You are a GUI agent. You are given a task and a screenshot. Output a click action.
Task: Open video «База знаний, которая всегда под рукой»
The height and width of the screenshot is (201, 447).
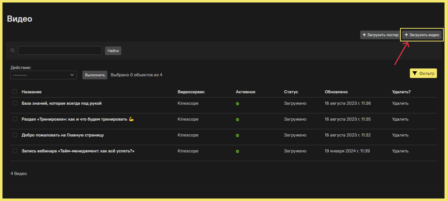(x=62, y=103)
